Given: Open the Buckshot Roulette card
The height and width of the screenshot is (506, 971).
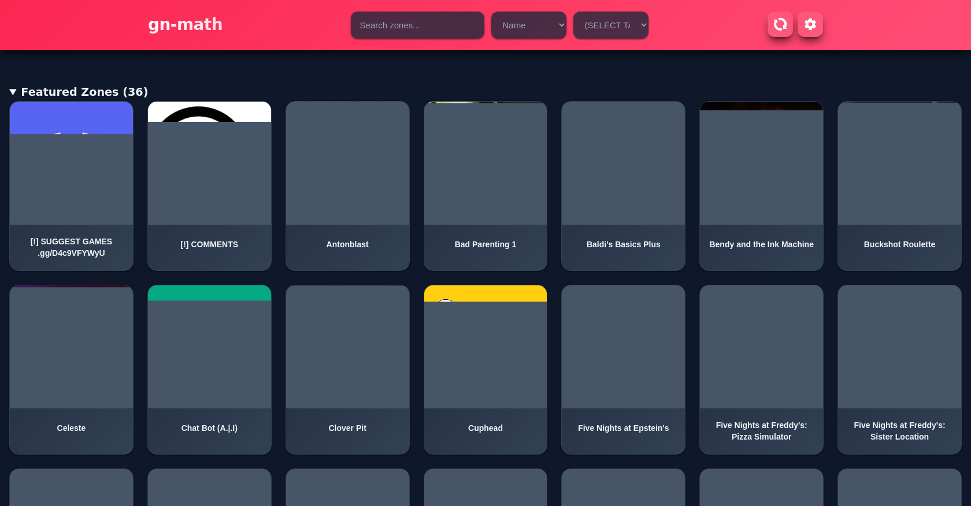Looking at the screenshot, I should [899, 186].
